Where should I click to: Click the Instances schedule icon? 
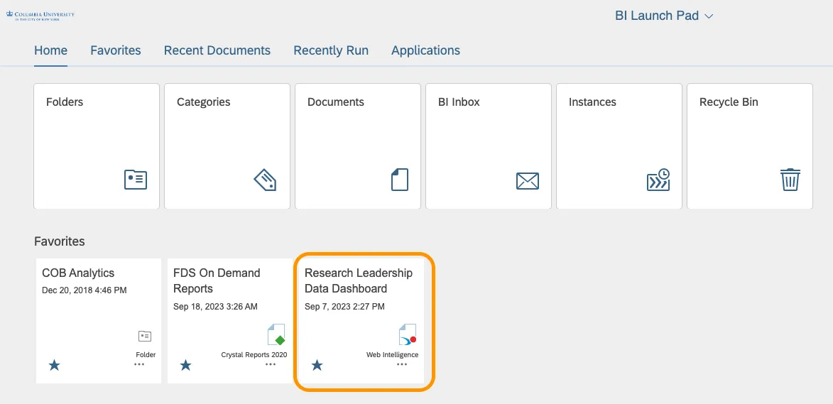pyautogui.click(x=658, y=180)
